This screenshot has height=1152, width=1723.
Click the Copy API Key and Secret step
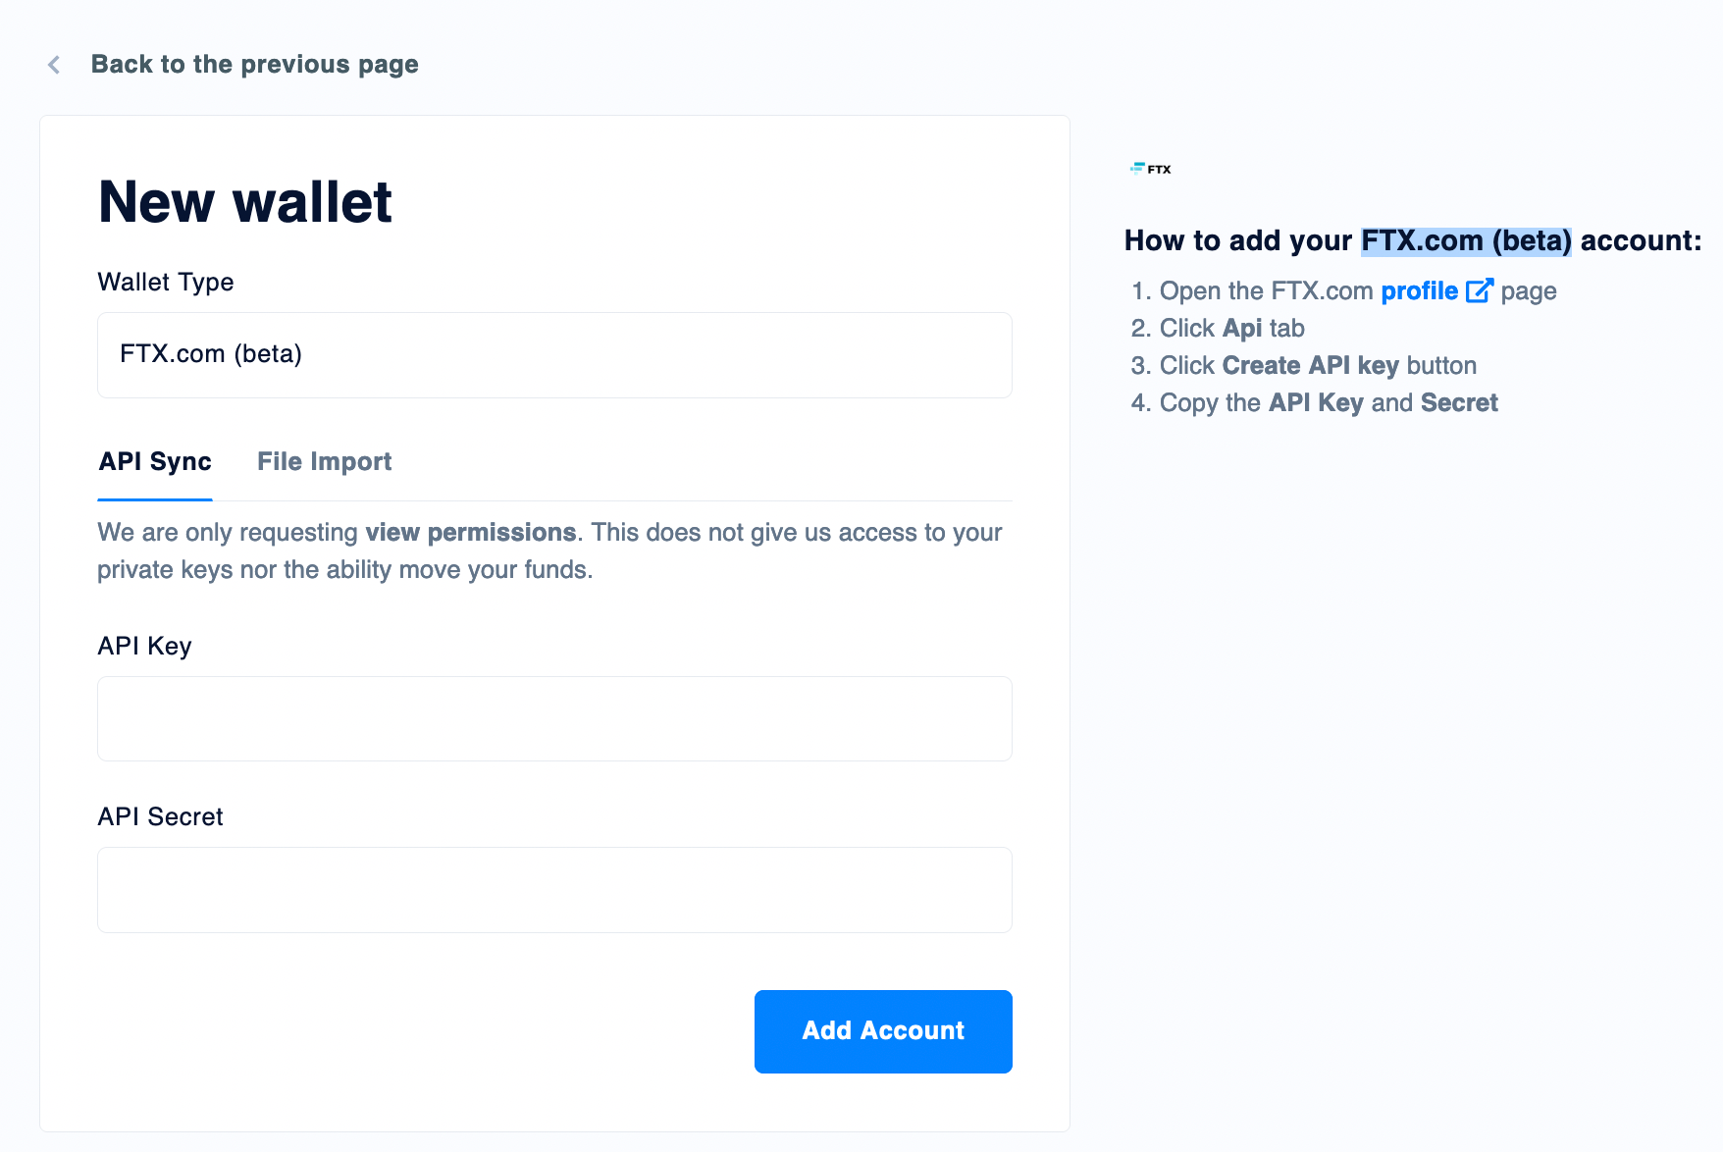[1315, 403]
